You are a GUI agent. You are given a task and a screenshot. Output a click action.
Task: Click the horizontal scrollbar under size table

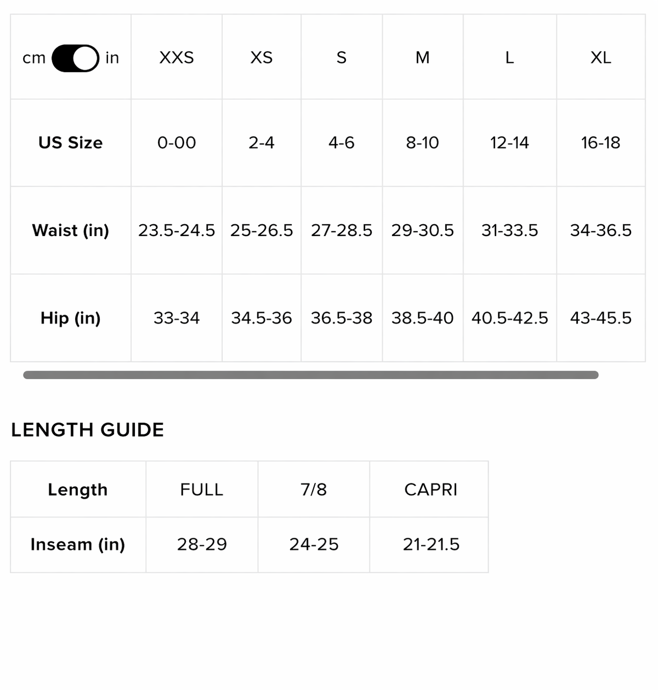[x=310, y=375]
